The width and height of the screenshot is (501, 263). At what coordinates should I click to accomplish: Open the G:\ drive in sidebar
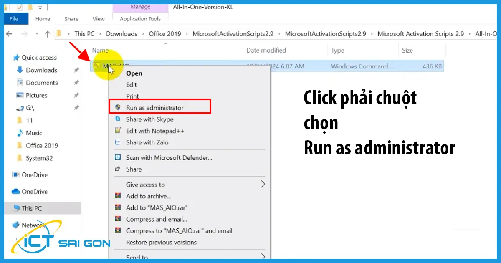point(25,108)
